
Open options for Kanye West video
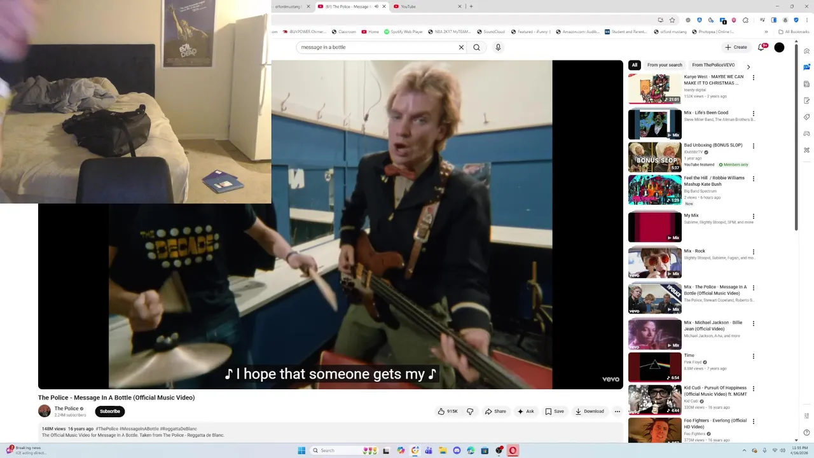[754, 78]
